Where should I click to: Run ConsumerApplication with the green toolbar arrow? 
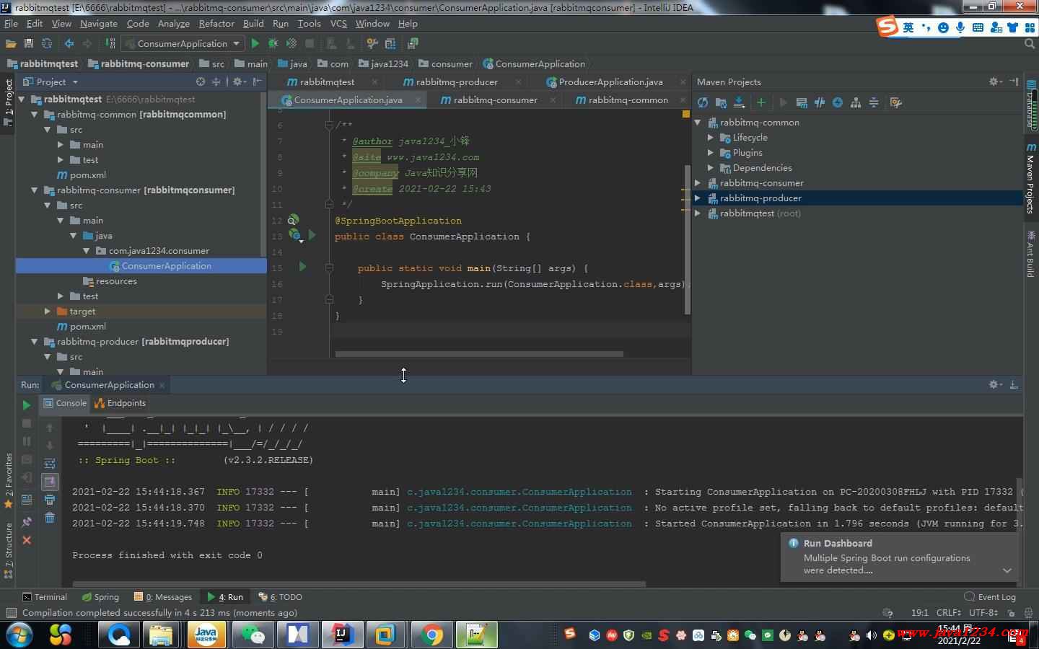pos(255,44)
